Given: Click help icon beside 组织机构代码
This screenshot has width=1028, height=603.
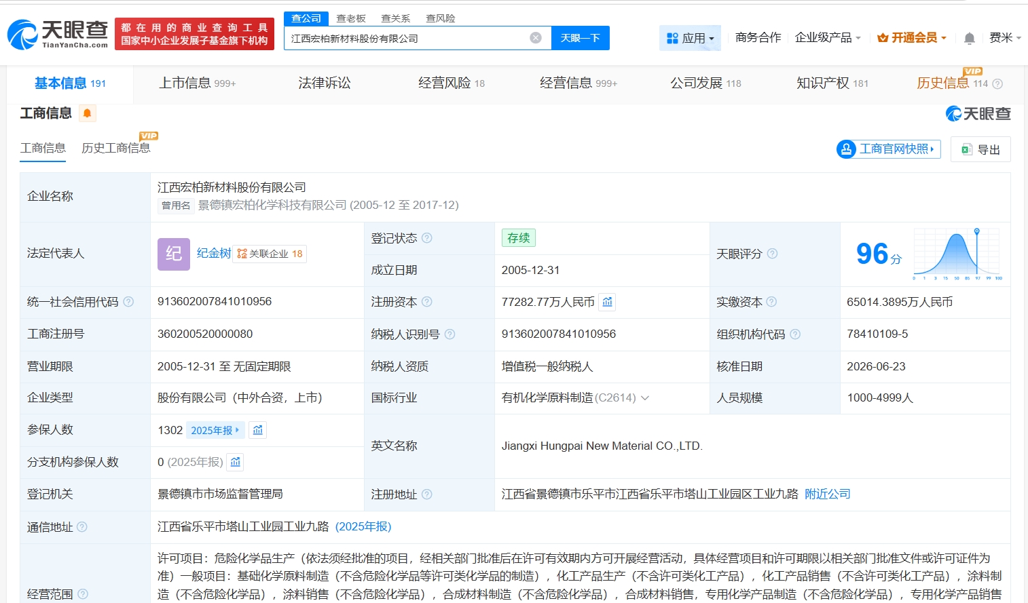Looking at the screenshot, I should (795, 334).
